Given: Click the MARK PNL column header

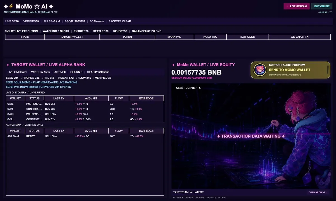Looking at the screenshot, I should click(x=174, y=37).
